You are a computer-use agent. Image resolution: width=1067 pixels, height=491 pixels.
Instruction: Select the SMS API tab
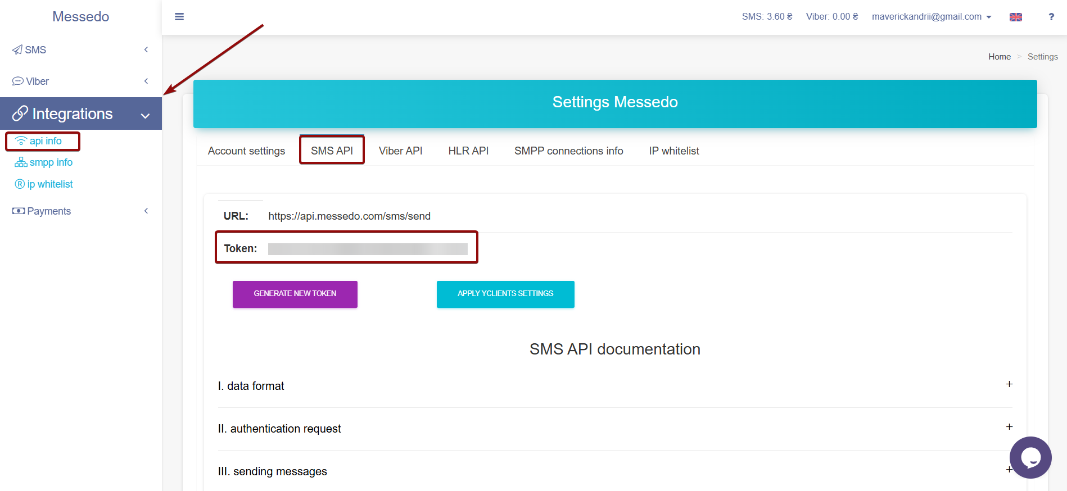pyautogui.click(x=332, y=151)
